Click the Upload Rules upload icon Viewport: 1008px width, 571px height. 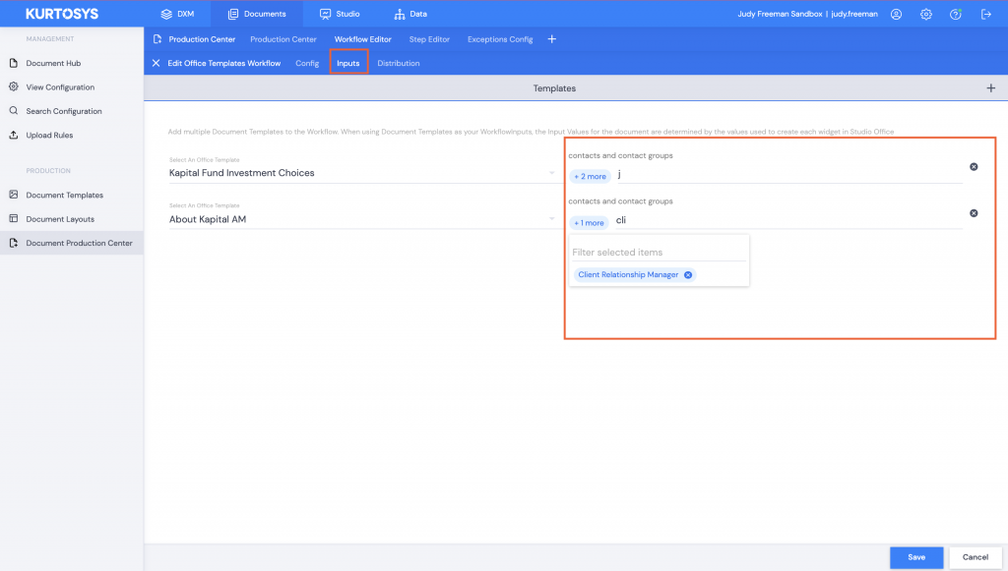[x=14, y=135]
